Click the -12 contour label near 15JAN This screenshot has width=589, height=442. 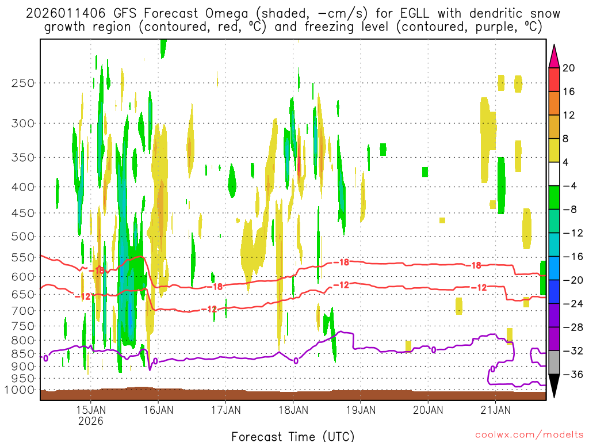tap(83, 296)
